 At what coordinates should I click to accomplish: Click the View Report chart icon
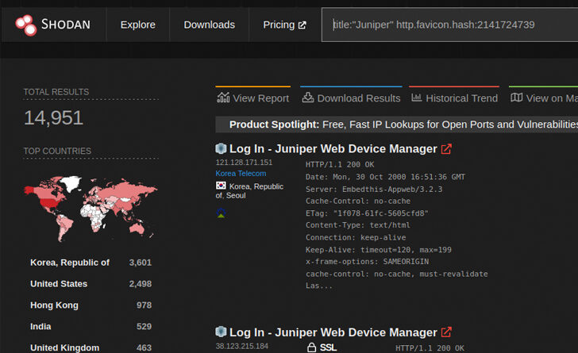pyautogui.click(x=223, y=98)
